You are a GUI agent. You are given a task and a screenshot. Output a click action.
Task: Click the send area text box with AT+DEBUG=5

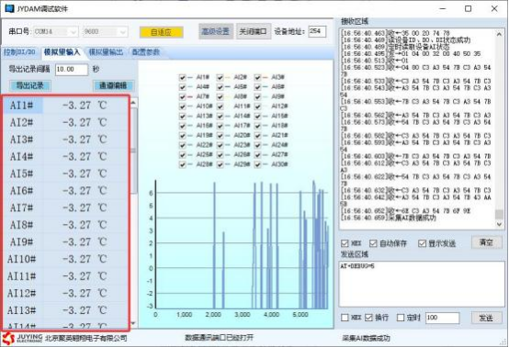[422, 284]
